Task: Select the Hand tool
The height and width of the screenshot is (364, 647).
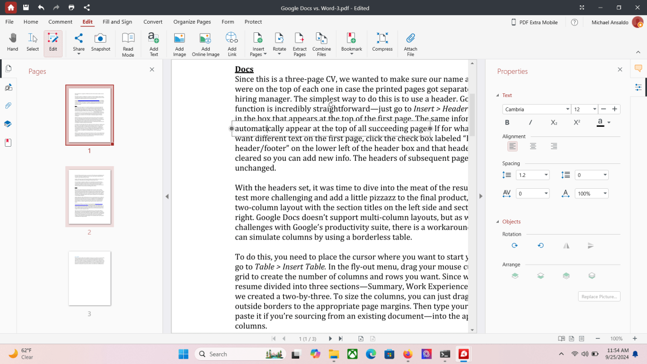Action: [12, 43]
